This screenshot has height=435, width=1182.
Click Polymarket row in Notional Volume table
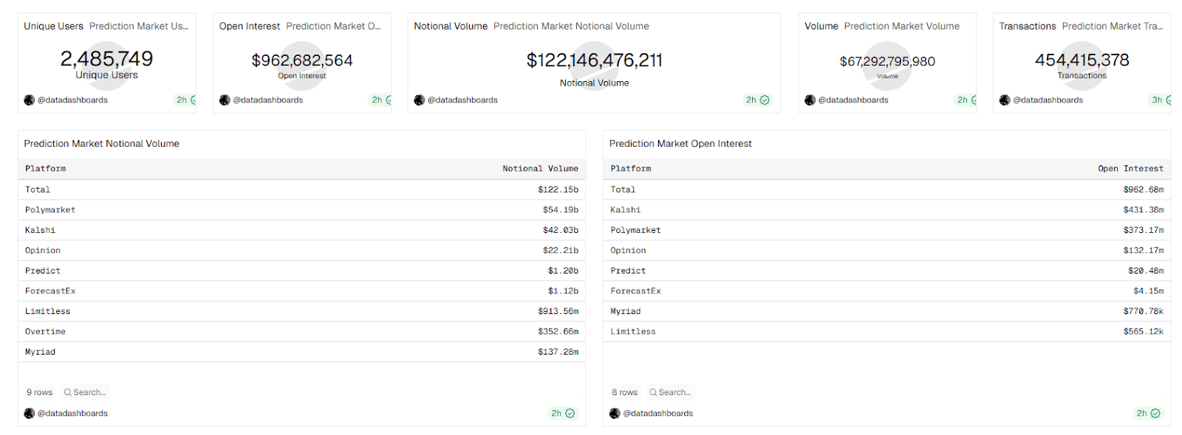tap(301, 210)
